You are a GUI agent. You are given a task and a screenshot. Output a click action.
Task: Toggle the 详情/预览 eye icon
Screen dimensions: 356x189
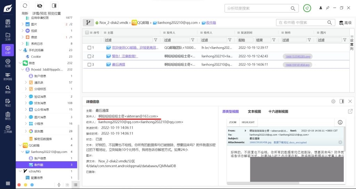[x=40, y=6]
